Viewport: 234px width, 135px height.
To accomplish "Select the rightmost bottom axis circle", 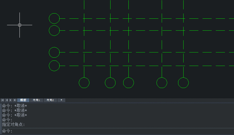I will [x=183, y=83].
